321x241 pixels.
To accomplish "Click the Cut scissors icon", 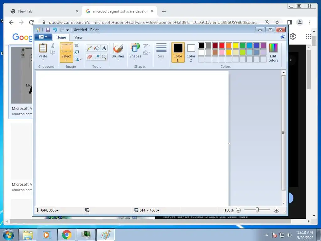I will pos(53,46).
